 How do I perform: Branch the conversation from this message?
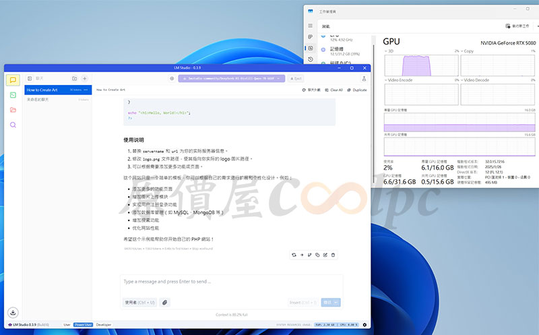coord(309,255)
